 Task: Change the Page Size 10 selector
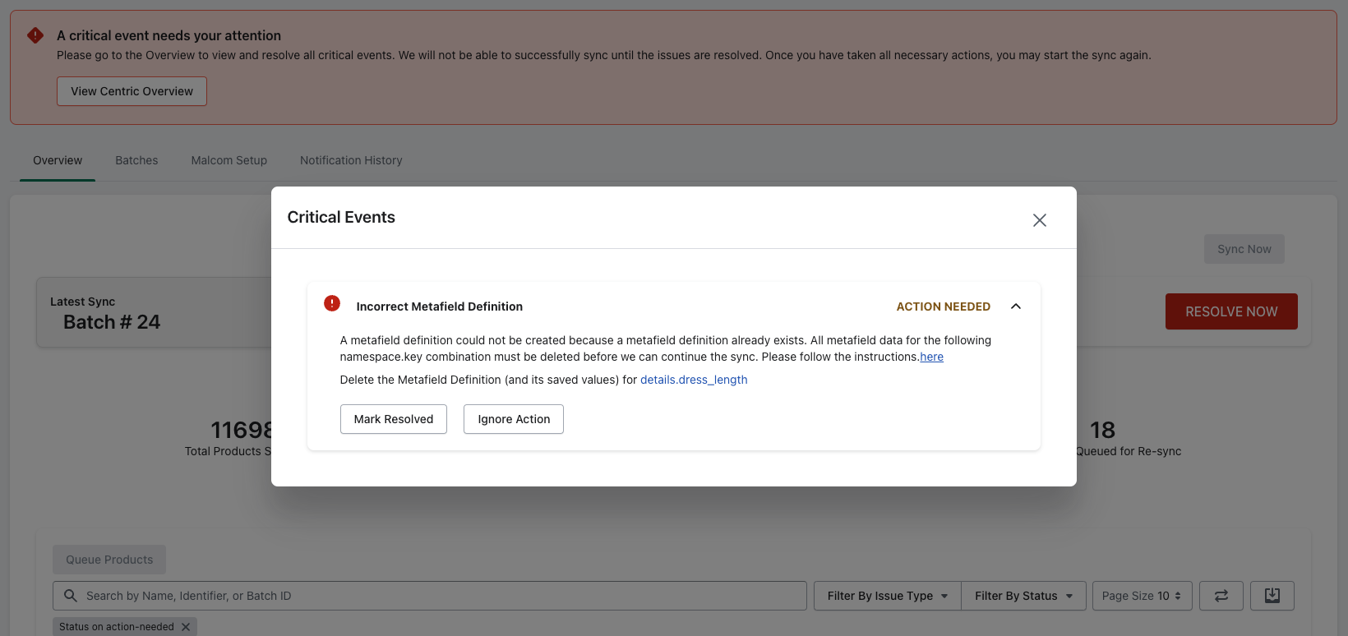click(1141, 596)
